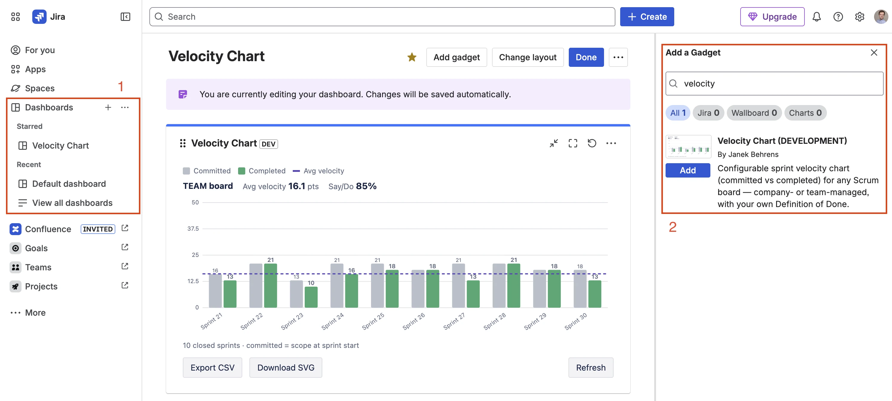
Task: Open Confluence external link icon
Action: [x=125, y=228]
